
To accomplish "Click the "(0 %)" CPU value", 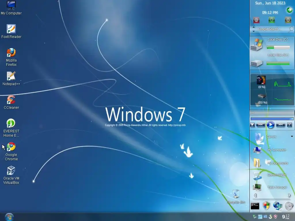I will pyautogui.click(x=262, y=87).
